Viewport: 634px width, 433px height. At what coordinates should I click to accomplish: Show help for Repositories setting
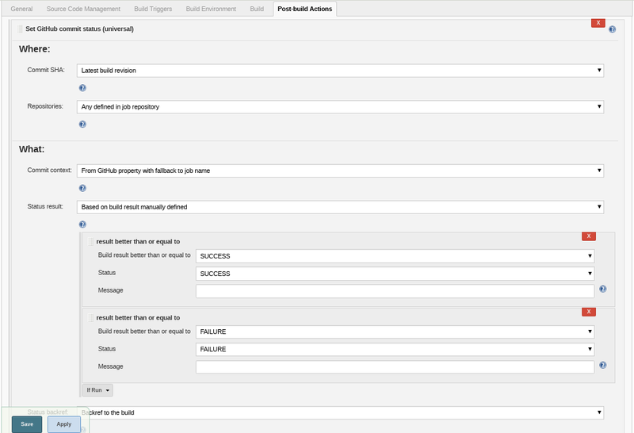pos(82,125)
